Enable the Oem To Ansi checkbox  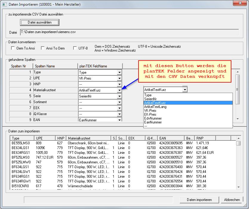13,48
